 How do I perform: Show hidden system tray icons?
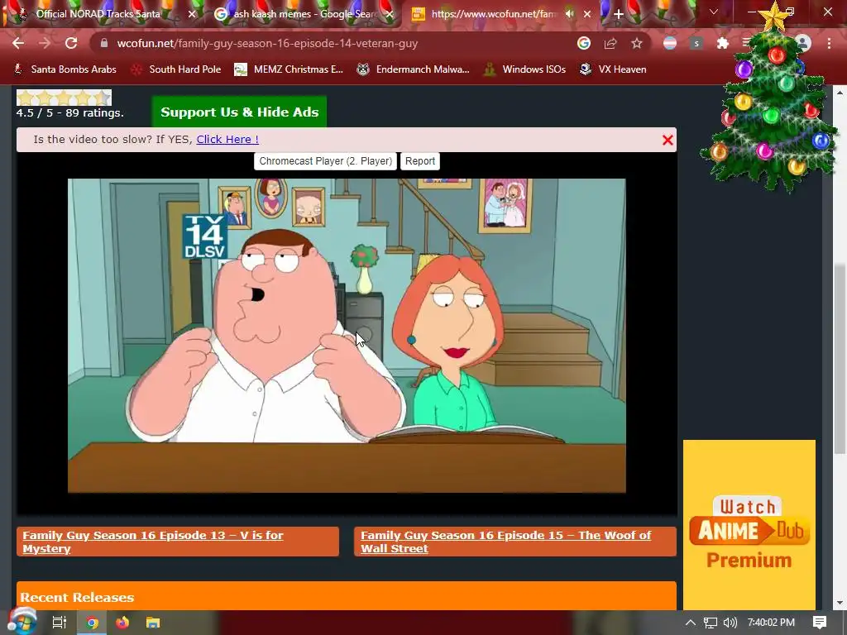(691, 623)
